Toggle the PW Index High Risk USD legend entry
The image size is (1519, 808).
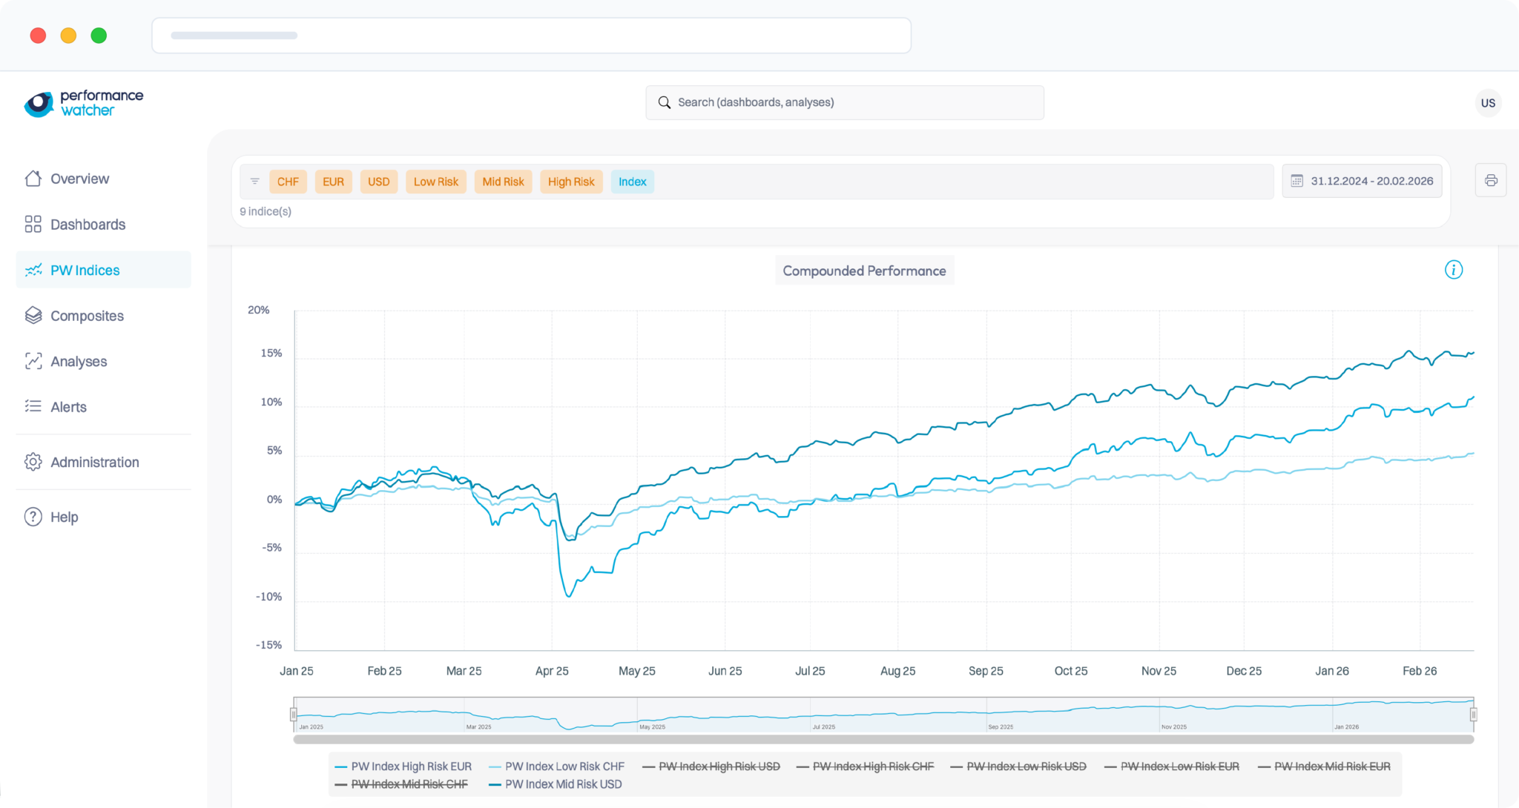coord(719,766)
